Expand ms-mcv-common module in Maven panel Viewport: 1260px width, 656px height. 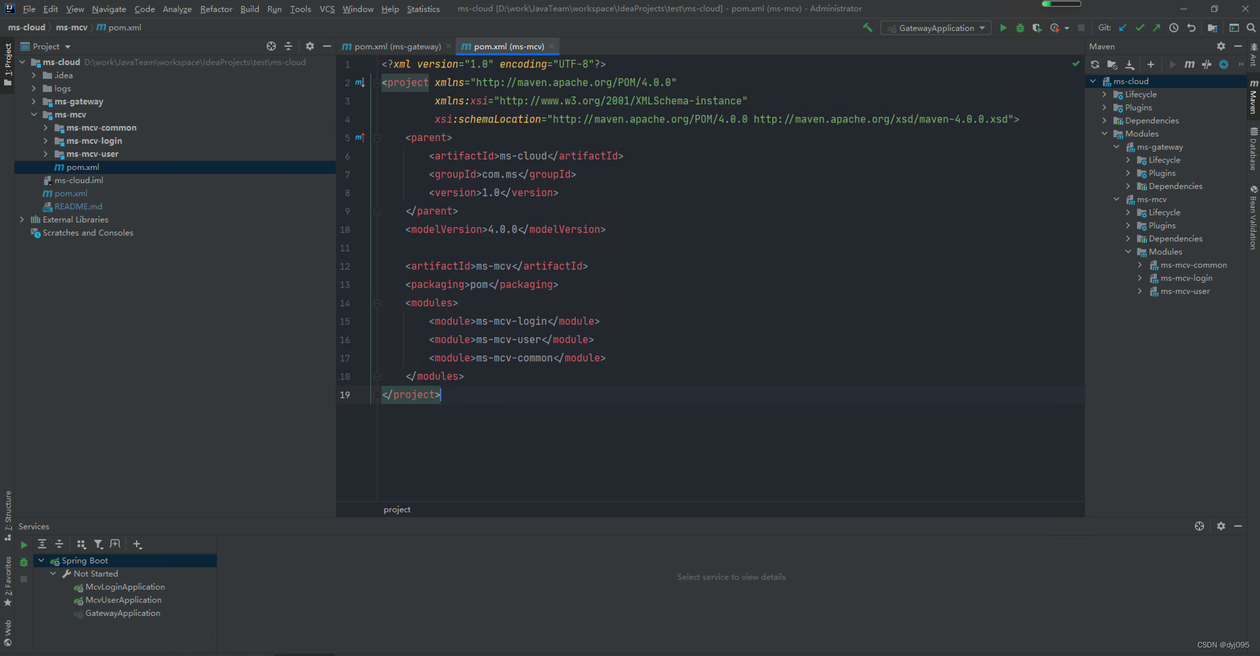1140,265
